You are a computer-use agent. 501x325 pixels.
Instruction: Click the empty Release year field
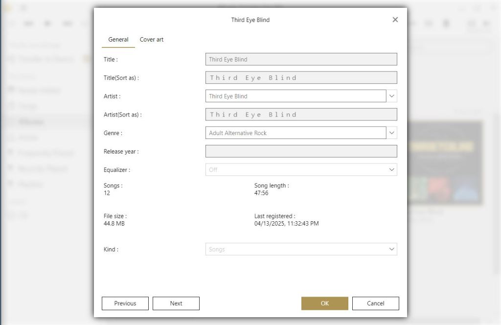(301, 152)
